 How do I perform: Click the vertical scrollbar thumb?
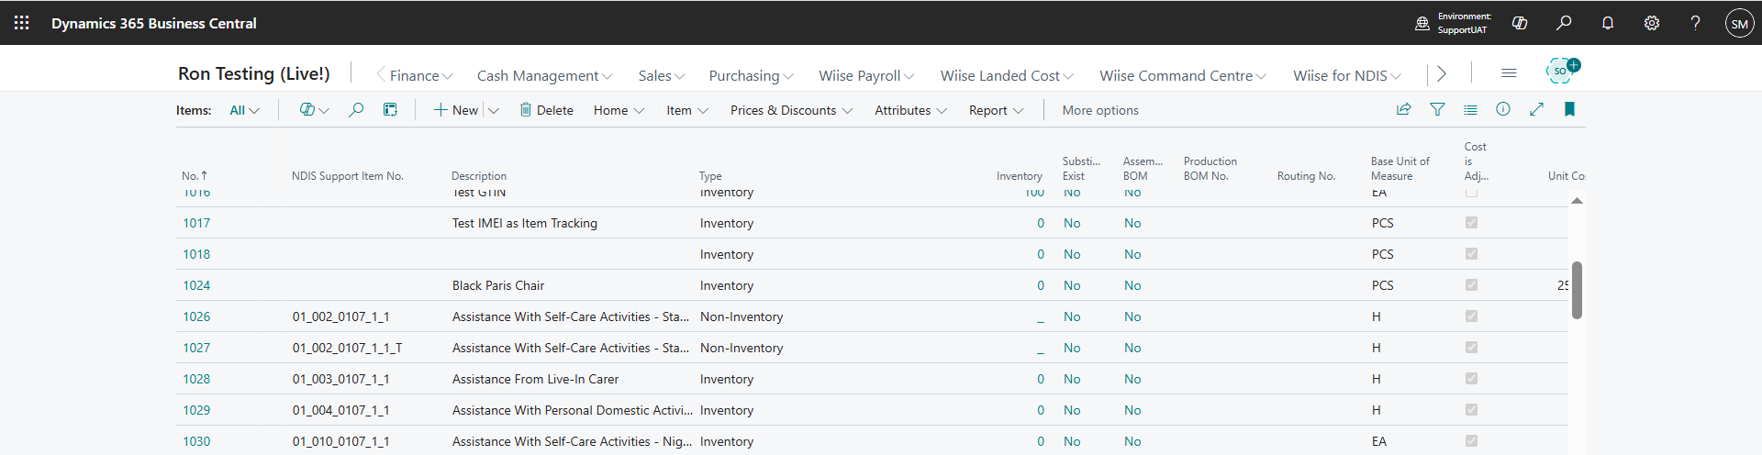(x=1577, y=290)
